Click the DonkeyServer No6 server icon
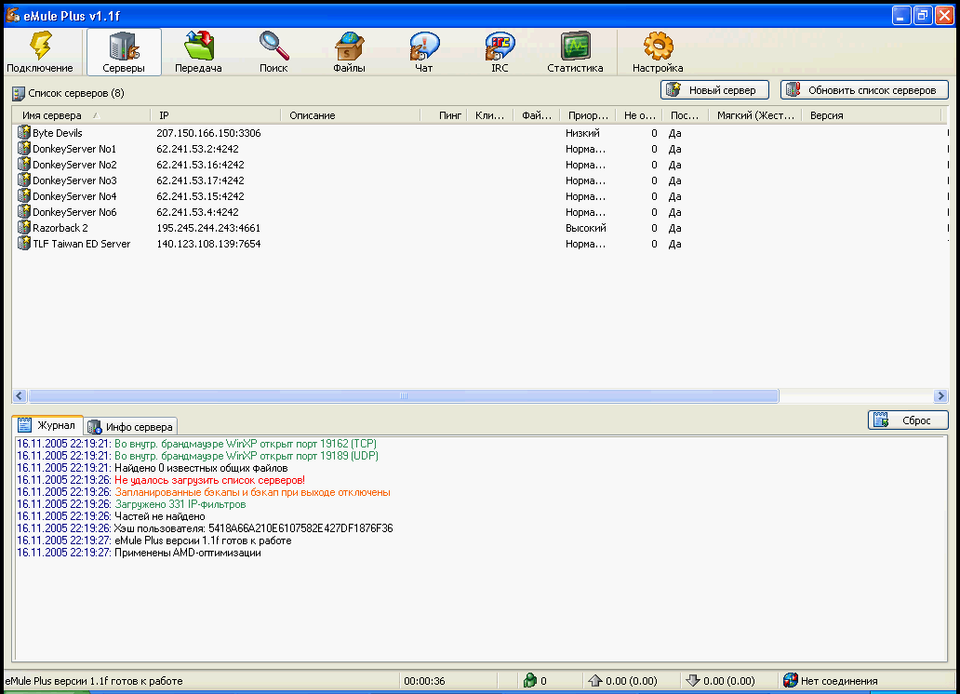 click(24, 212)
